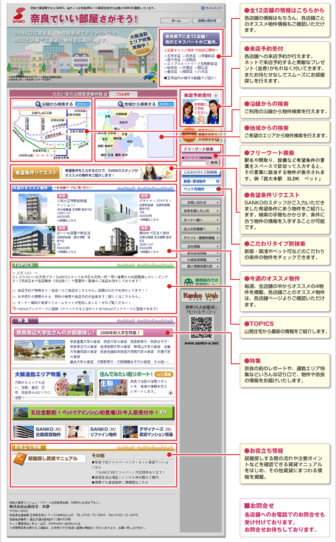This screenshot has width=336, height=542.
Task: Click the arrow icon beside ただいまの公開賃貸物件数
Action: pyautogui.click(x=106, y=93)
